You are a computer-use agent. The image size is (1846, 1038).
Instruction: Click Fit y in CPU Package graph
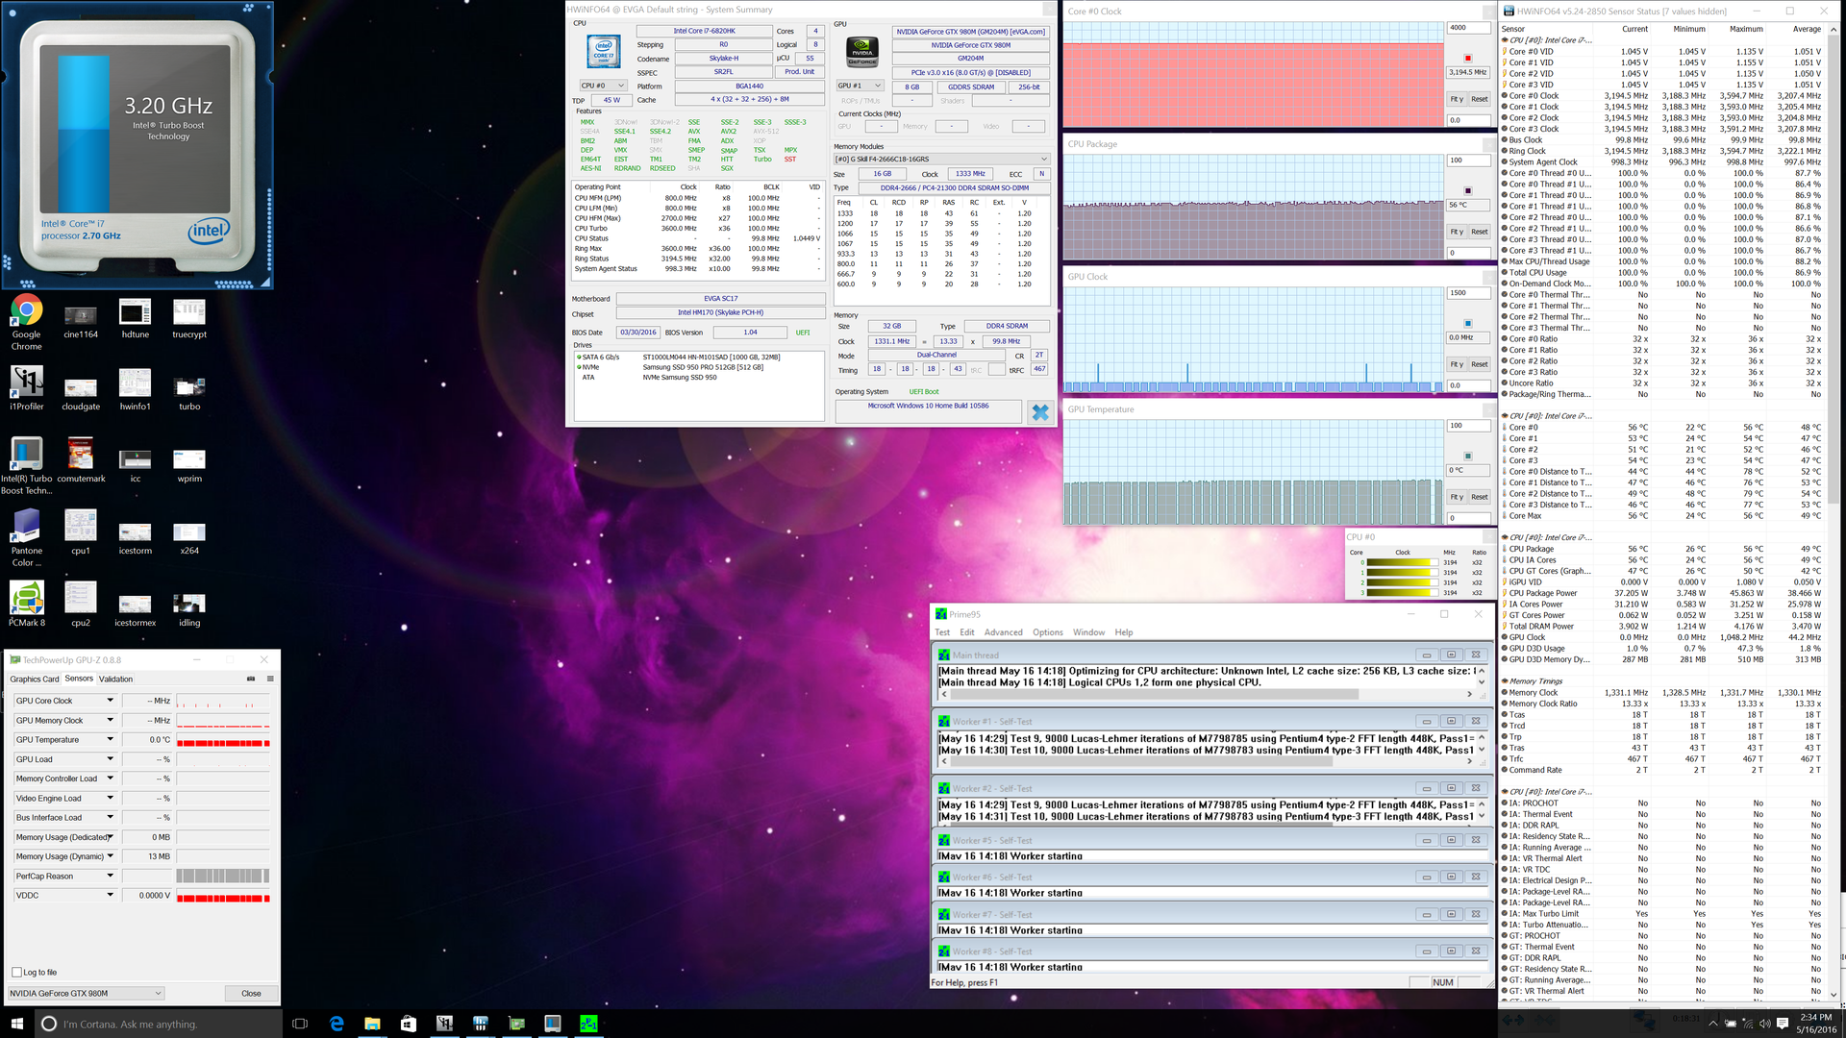click(1457, 232)
